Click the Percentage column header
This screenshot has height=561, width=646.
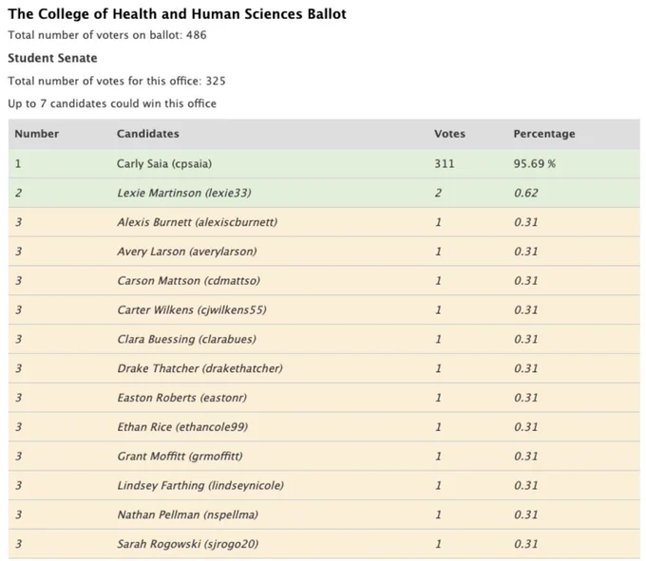544,134
